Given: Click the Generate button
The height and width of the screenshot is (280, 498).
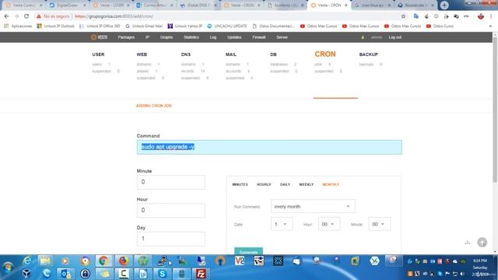Looking at the screenshot, I should tap(248, 251).
